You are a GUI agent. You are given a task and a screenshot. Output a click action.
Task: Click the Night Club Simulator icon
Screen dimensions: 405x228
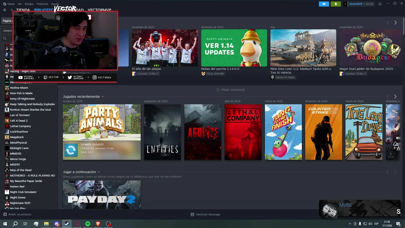coord(7,192)
